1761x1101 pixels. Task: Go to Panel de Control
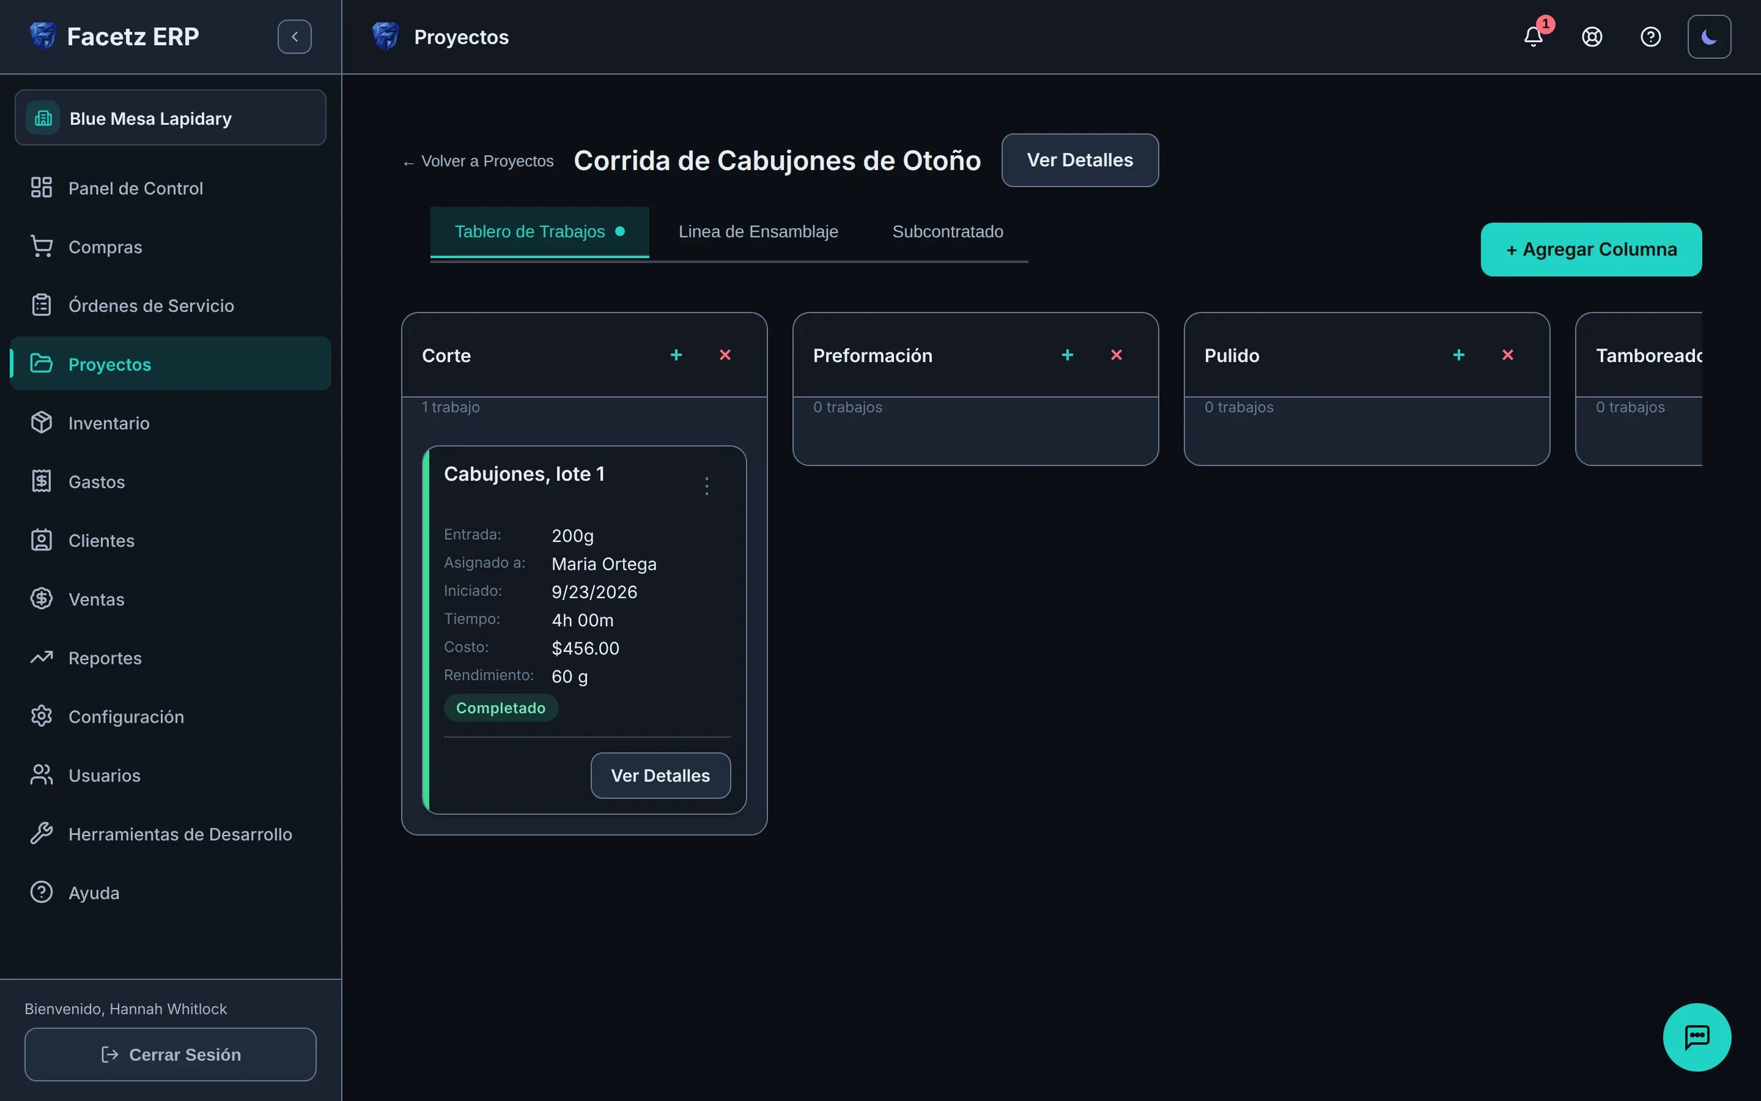[170, 188]
